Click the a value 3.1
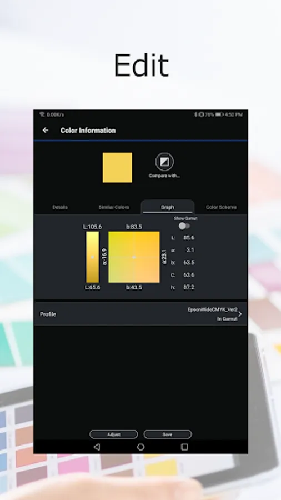Image resolution: width=281 pixels, height=500 pixels. tap(190, 250)
